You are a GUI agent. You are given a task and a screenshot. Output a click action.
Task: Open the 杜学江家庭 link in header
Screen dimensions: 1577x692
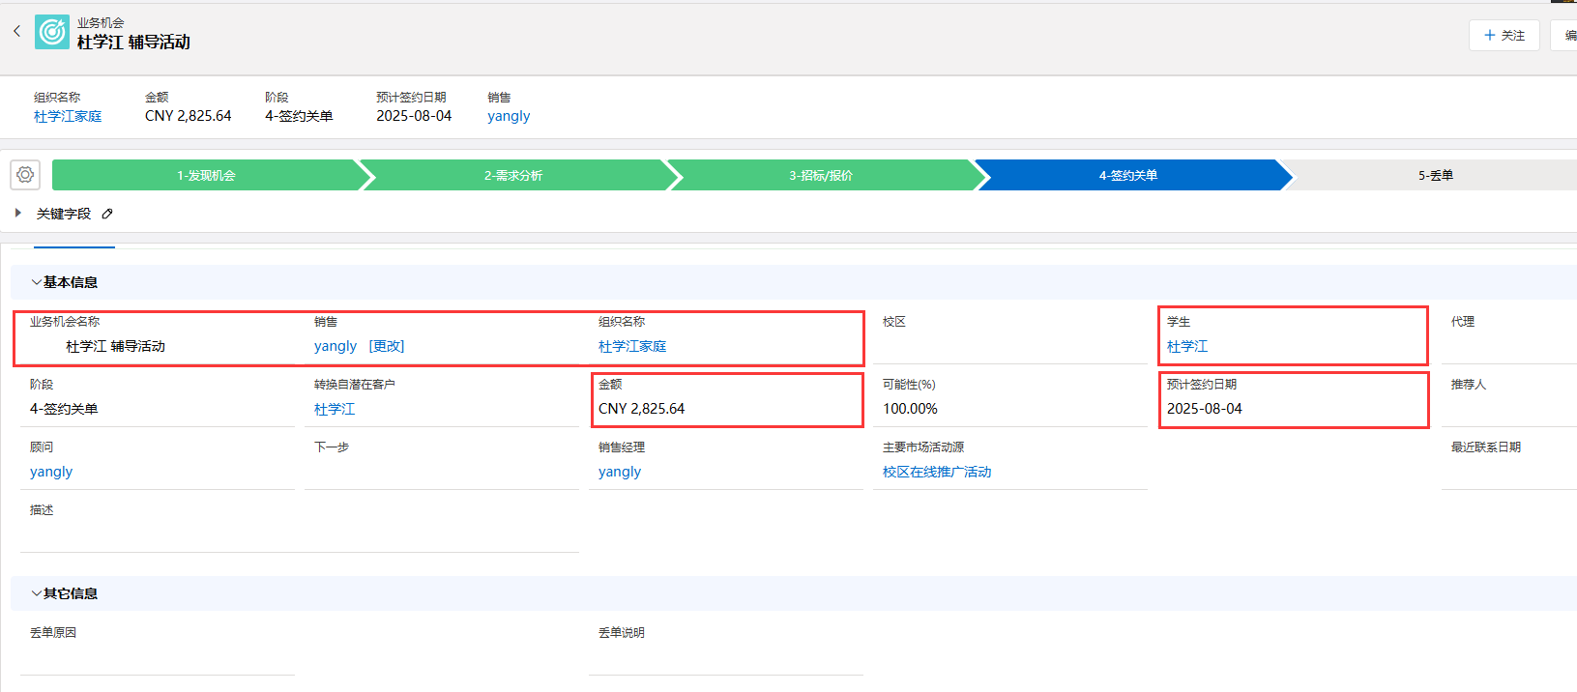(68, 116)
